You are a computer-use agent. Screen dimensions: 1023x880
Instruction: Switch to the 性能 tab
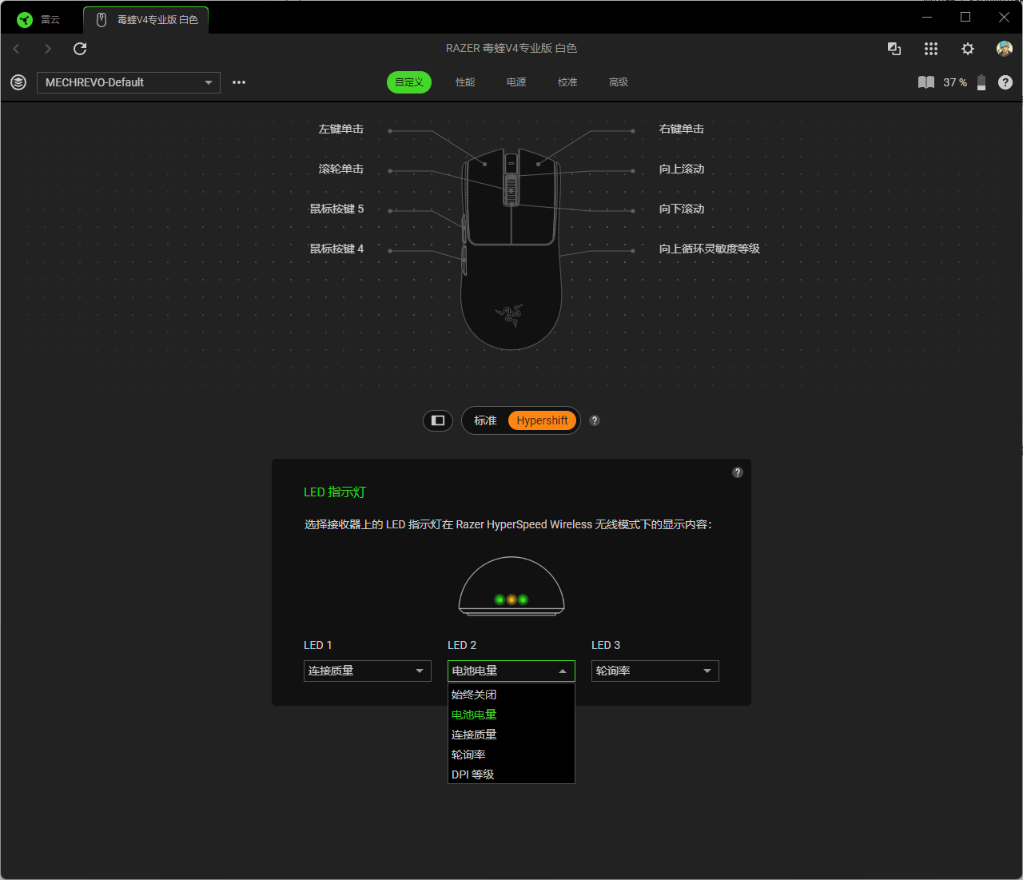click(x=465, y=82)
